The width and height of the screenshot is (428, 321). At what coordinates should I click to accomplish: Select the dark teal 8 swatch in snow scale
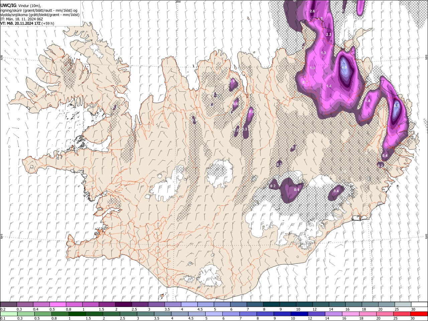271,305
